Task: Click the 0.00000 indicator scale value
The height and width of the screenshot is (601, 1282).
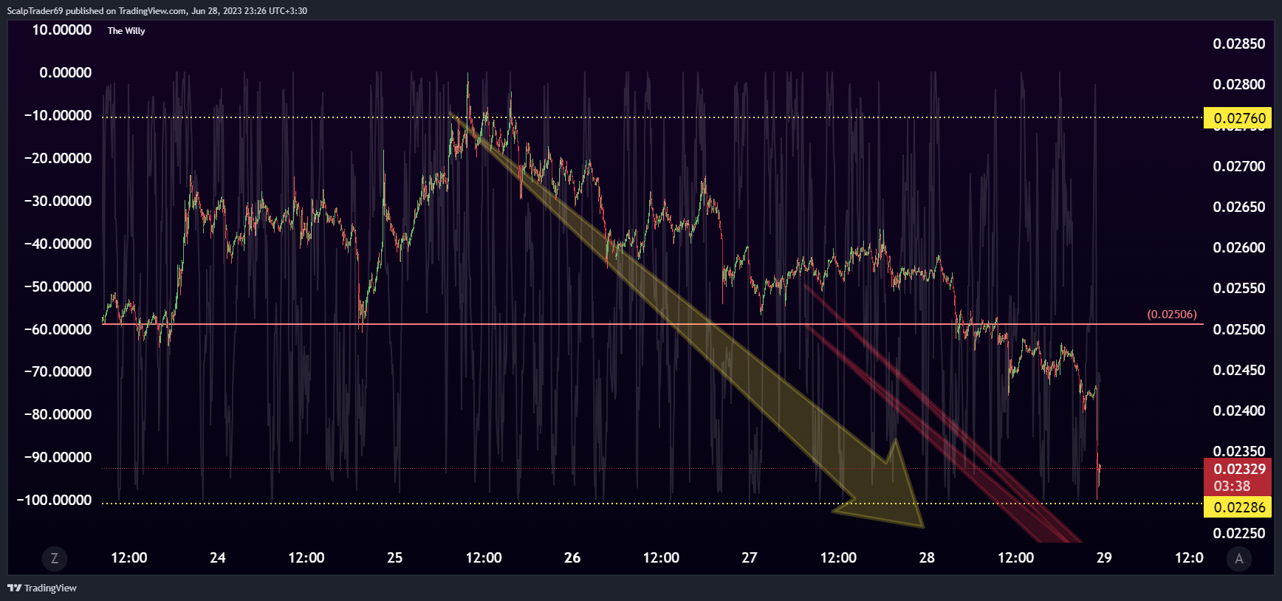Action: point(66,72)
